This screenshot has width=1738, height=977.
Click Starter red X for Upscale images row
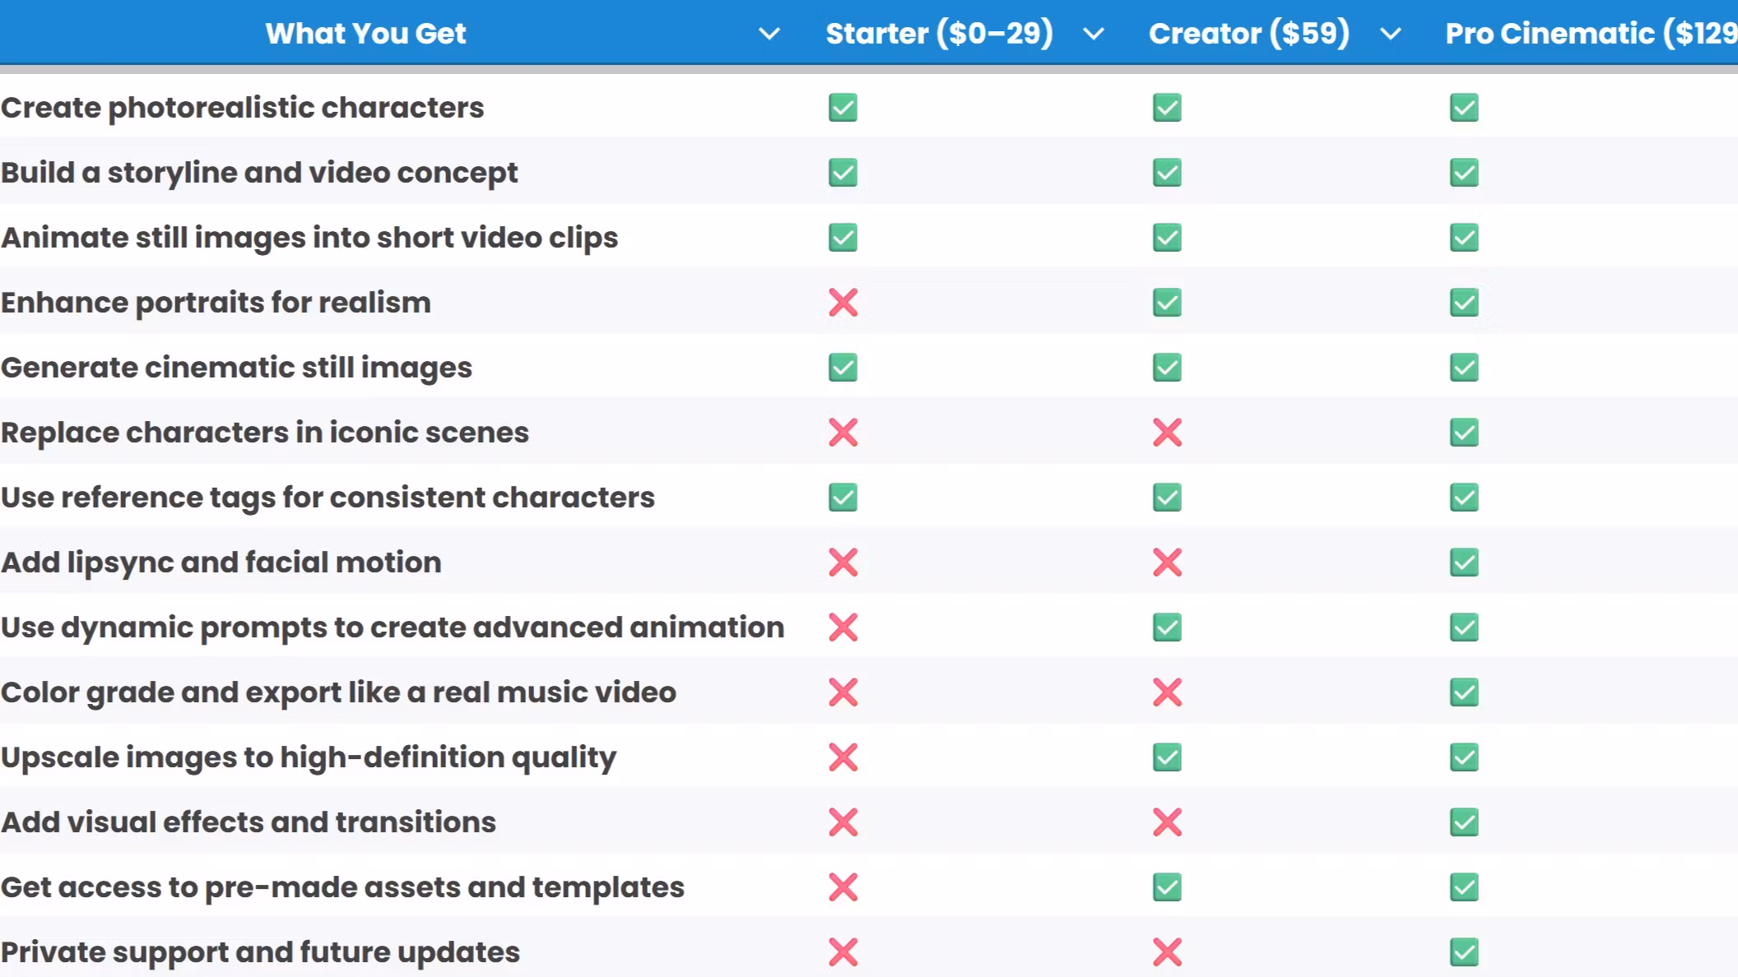(843, 757)
